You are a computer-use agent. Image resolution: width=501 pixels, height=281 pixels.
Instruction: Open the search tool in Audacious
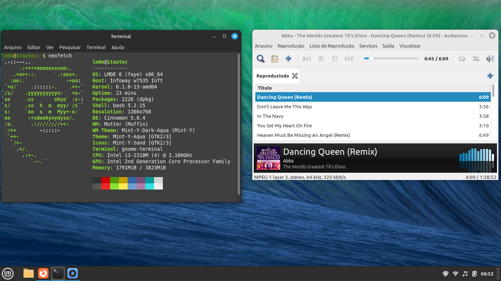(x=261, y=59)
